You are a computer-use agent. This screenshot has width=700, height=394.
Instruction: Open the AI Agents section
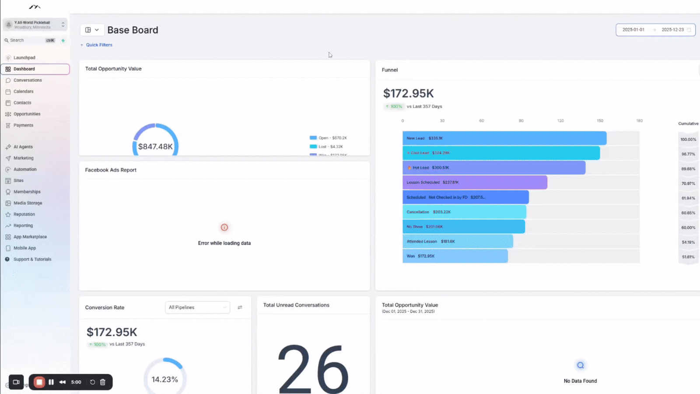pos(23,147)
